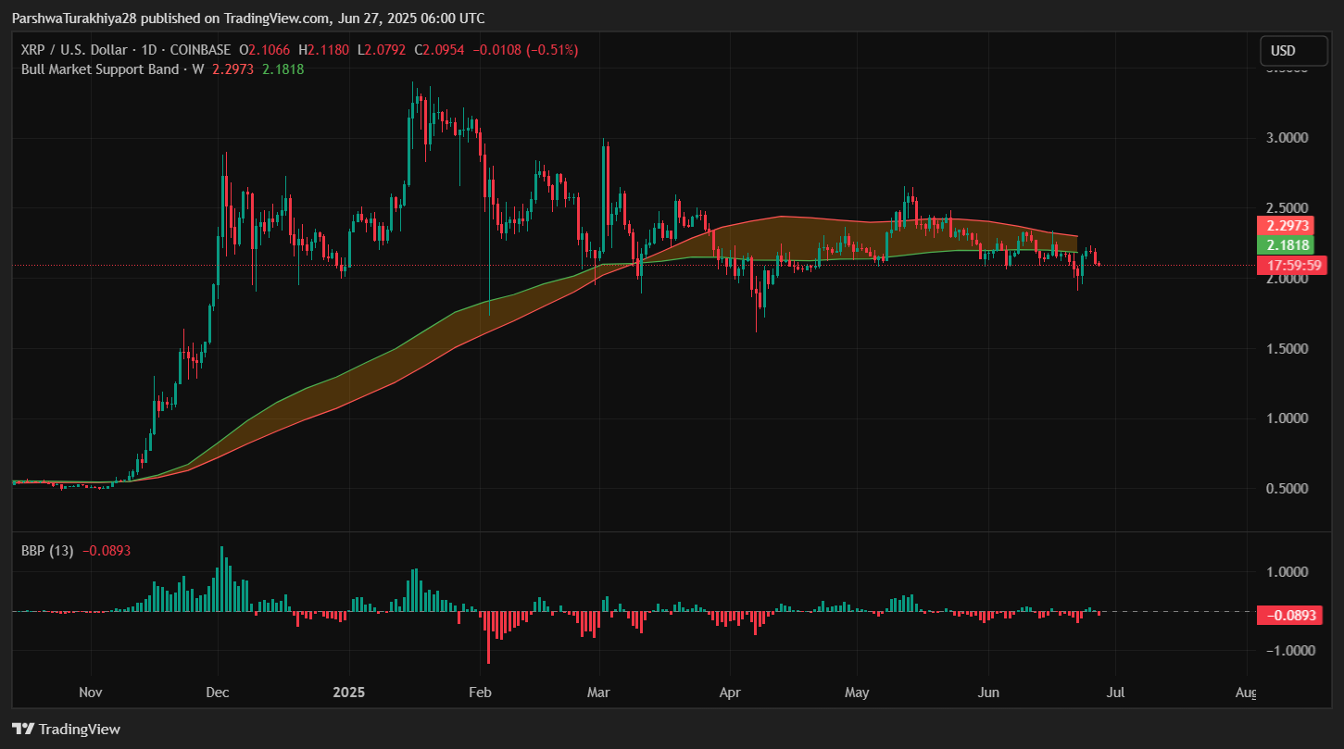Click the TradingView logo icon
This screenshot has width=1344, height=749.
(x=23, y=729)
